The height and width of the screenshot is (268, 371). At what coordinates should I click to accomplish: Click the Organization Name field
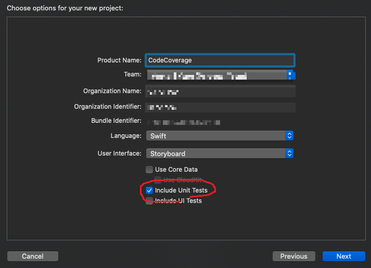click(220, 91)
